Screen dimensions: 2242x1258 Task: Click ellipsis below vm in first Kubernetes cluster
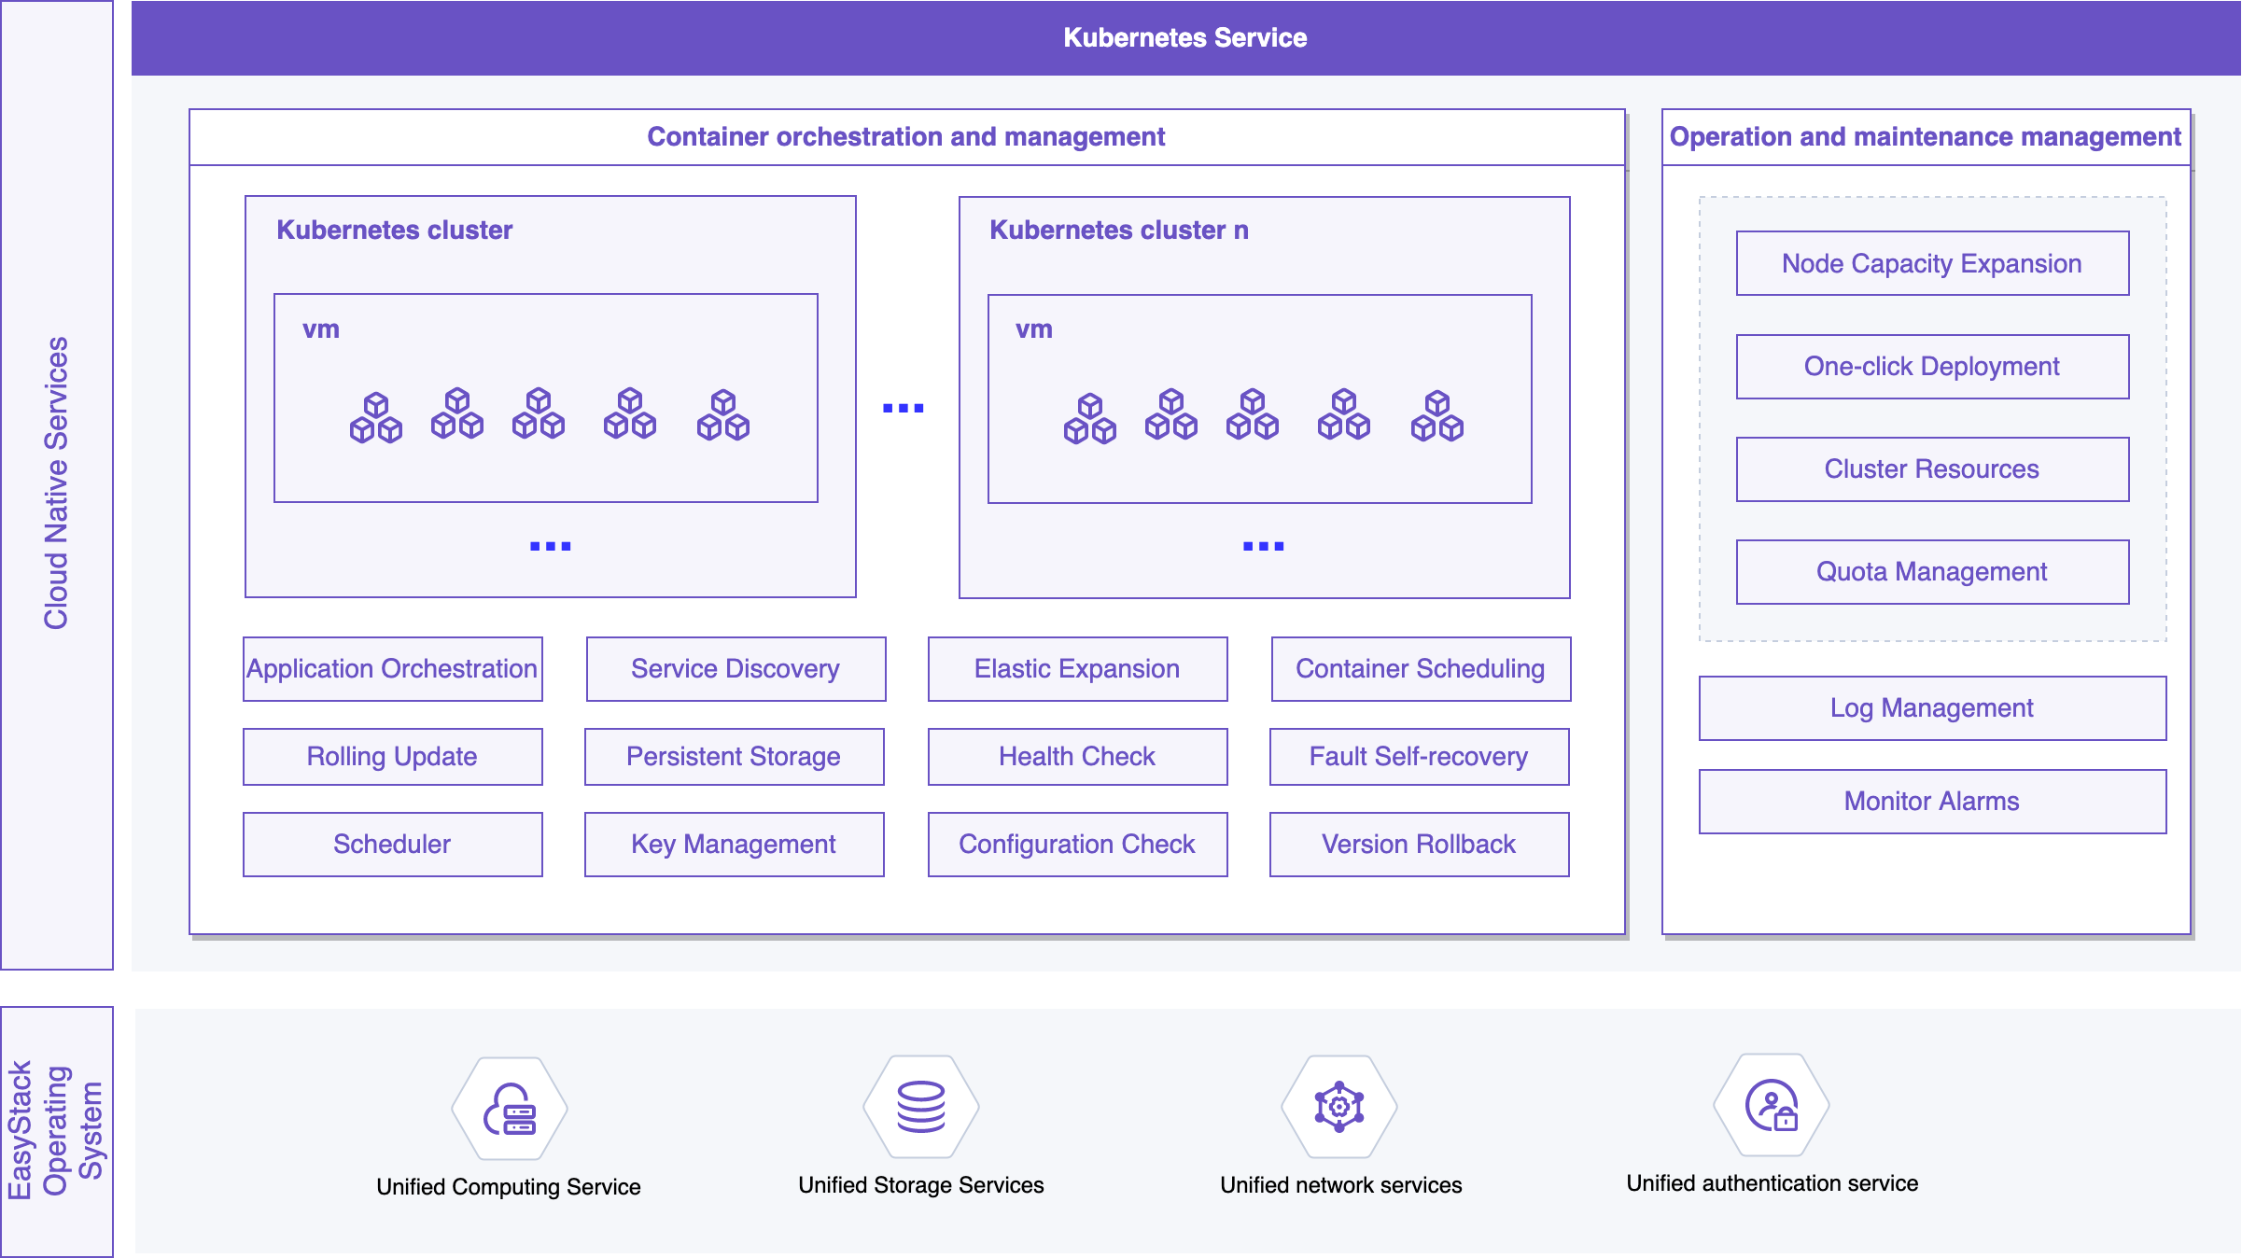tap(550, 546)
